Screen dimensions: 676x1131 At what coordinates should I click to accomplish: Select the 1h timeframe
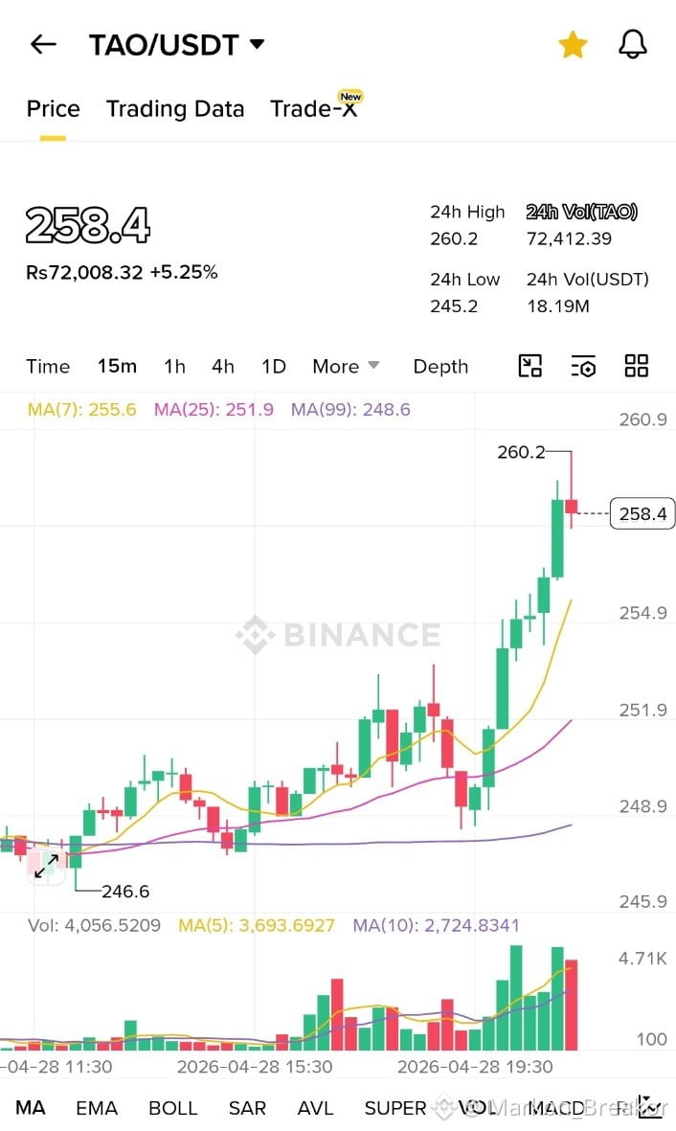point(174,367)
